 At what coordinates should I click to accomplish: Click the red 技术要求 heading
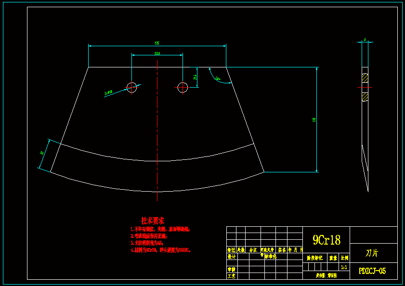[x=152, y=221]
